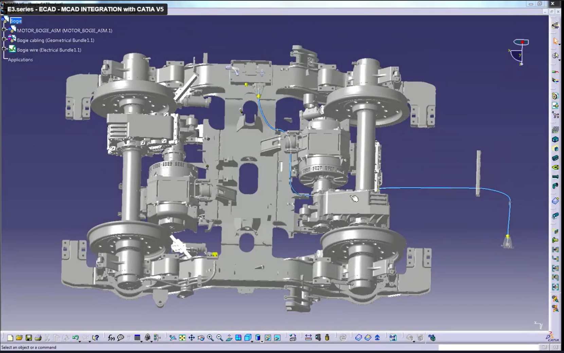Screen dimensions: 564x353
Task: Select the Pan view tool
Action: coord(192,338)
